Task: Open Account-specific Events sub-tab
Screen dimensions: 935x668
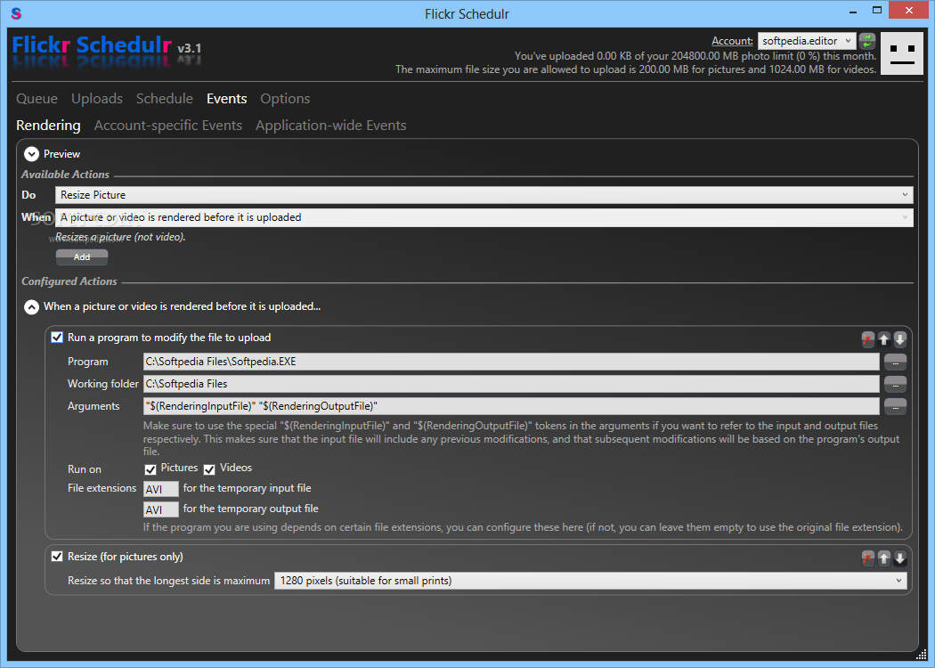Action: (x=168, y=126)
